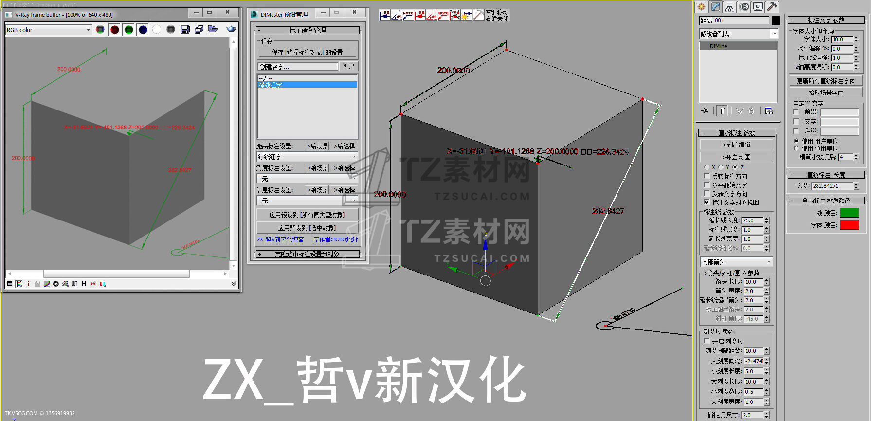Collapse the 直线标注 参数 rollout
Viewport: 871px width, 421px height.
coord(737,133)
